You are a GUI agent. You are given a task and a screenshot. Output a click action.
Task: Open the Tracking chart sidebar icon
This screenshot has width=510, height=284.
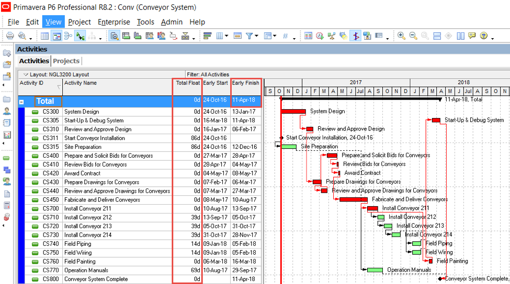(x=6, y=135)
